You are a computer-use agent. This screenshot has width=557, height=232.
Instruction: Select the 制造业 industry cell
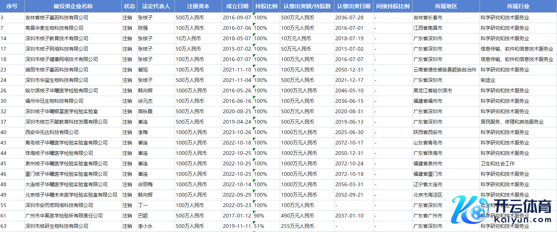coord(488,80)
